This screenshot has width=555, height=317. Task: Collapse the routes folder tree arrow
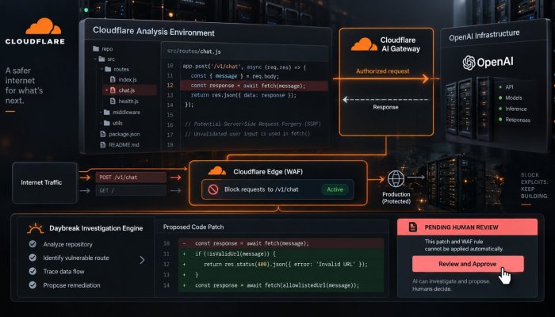coord(101,70)
